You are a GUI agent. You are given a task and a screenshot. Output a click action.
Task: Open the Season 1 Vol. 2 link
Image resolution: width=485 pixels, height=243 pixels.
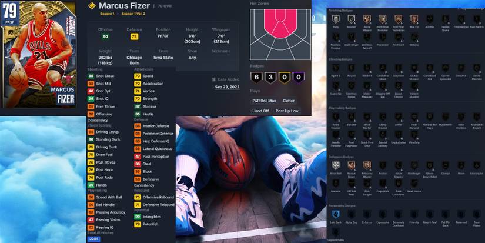(x=133, y=15)
